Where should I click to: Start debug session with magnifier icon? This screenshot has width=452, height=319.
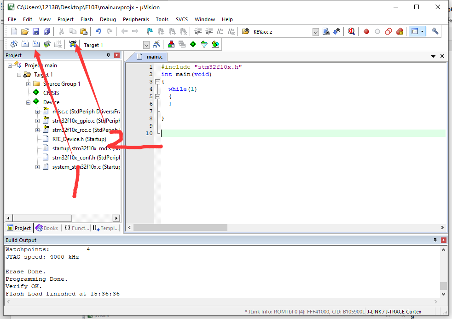pyautogui.click(x=351, y=31)
